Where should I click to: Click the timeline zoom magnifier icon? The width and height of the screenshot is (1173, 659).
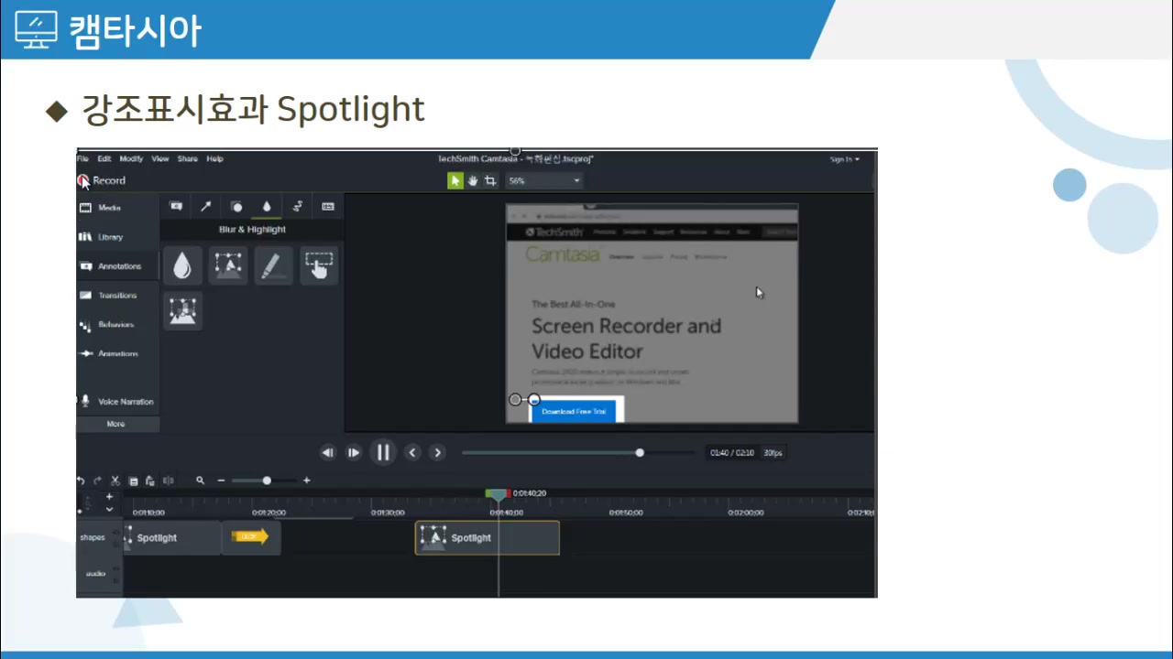[x=200, y=481]
